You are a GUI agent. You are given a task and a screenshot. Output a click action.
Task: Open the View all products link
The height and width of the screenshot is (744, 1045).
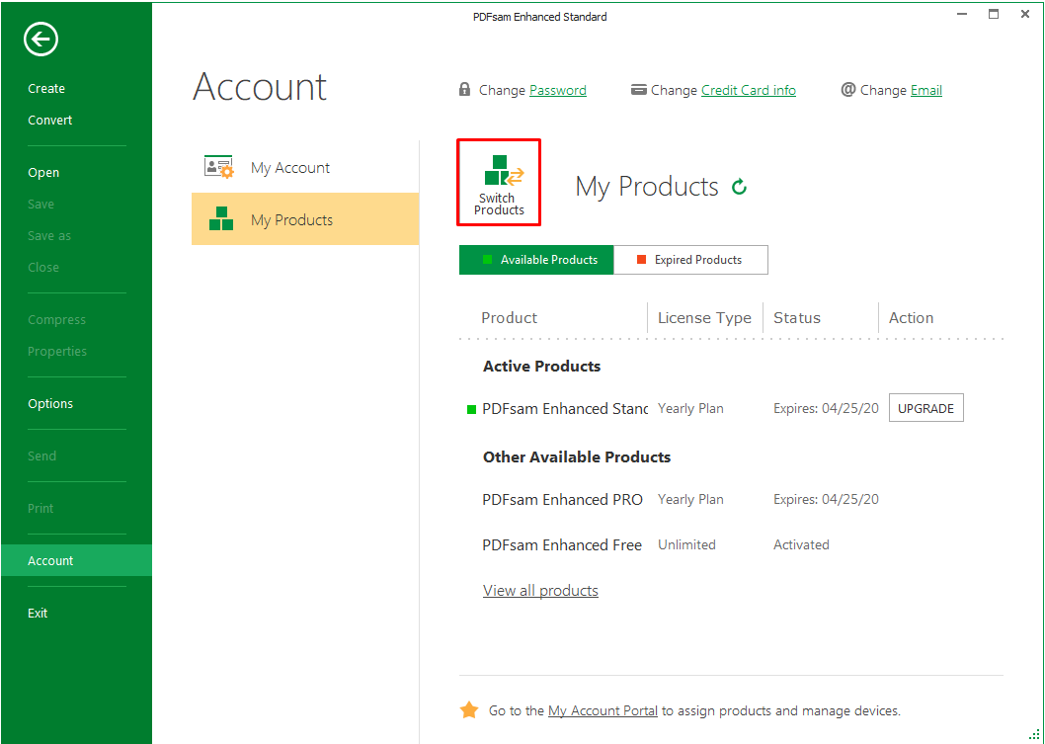click(x=540, y=590)
